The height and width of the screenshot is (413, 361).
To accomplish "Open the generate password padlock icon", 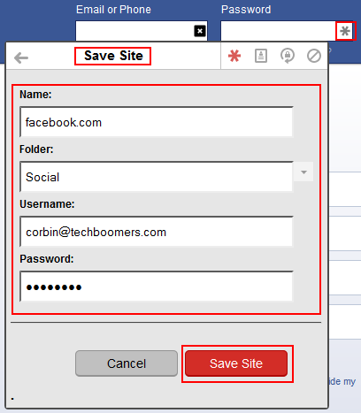I will tap(288, 56).
